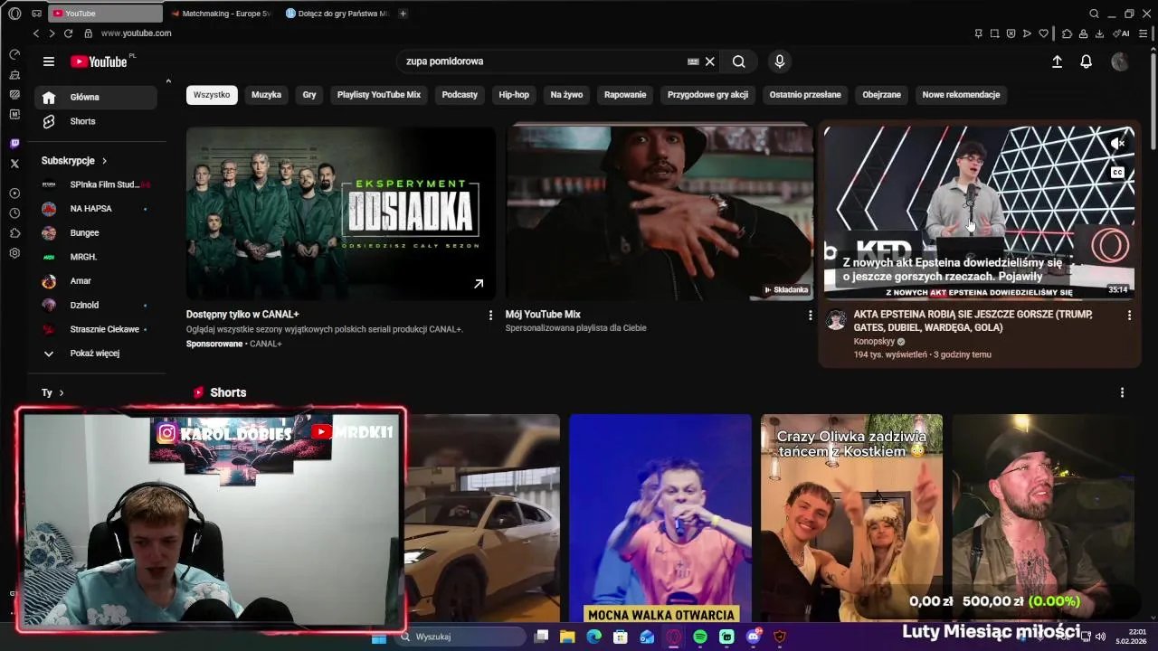The height and width of the screenshot is (651, 1158).
Task: Reload the page
Action: 68,33
